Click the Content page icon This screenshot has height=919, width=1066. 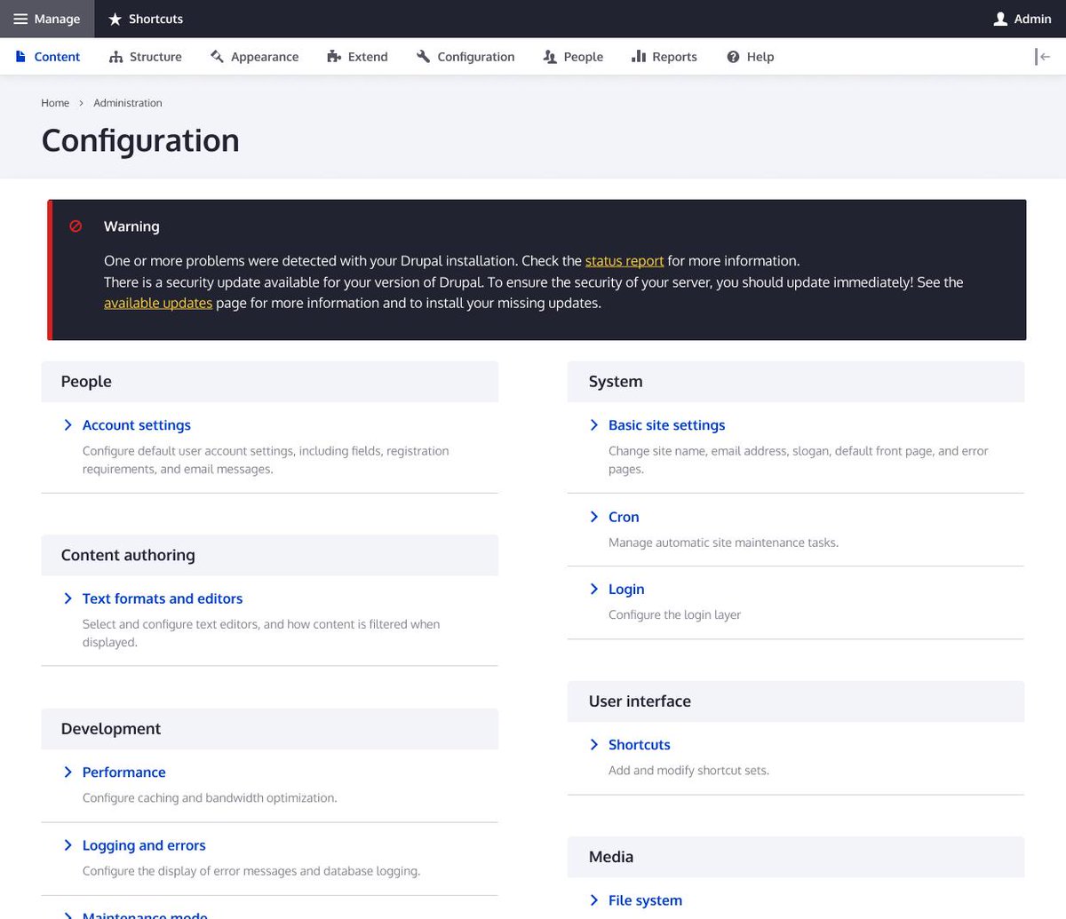(20, 57)
